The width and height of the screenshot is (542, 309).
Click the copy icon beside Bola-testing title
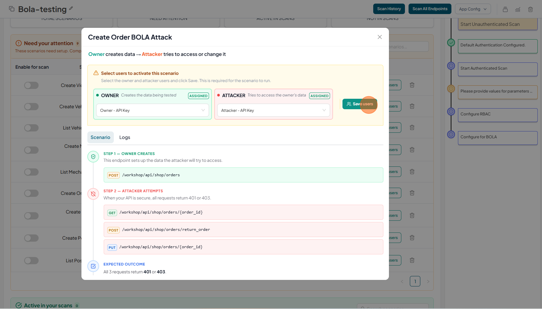click(12, 9)
